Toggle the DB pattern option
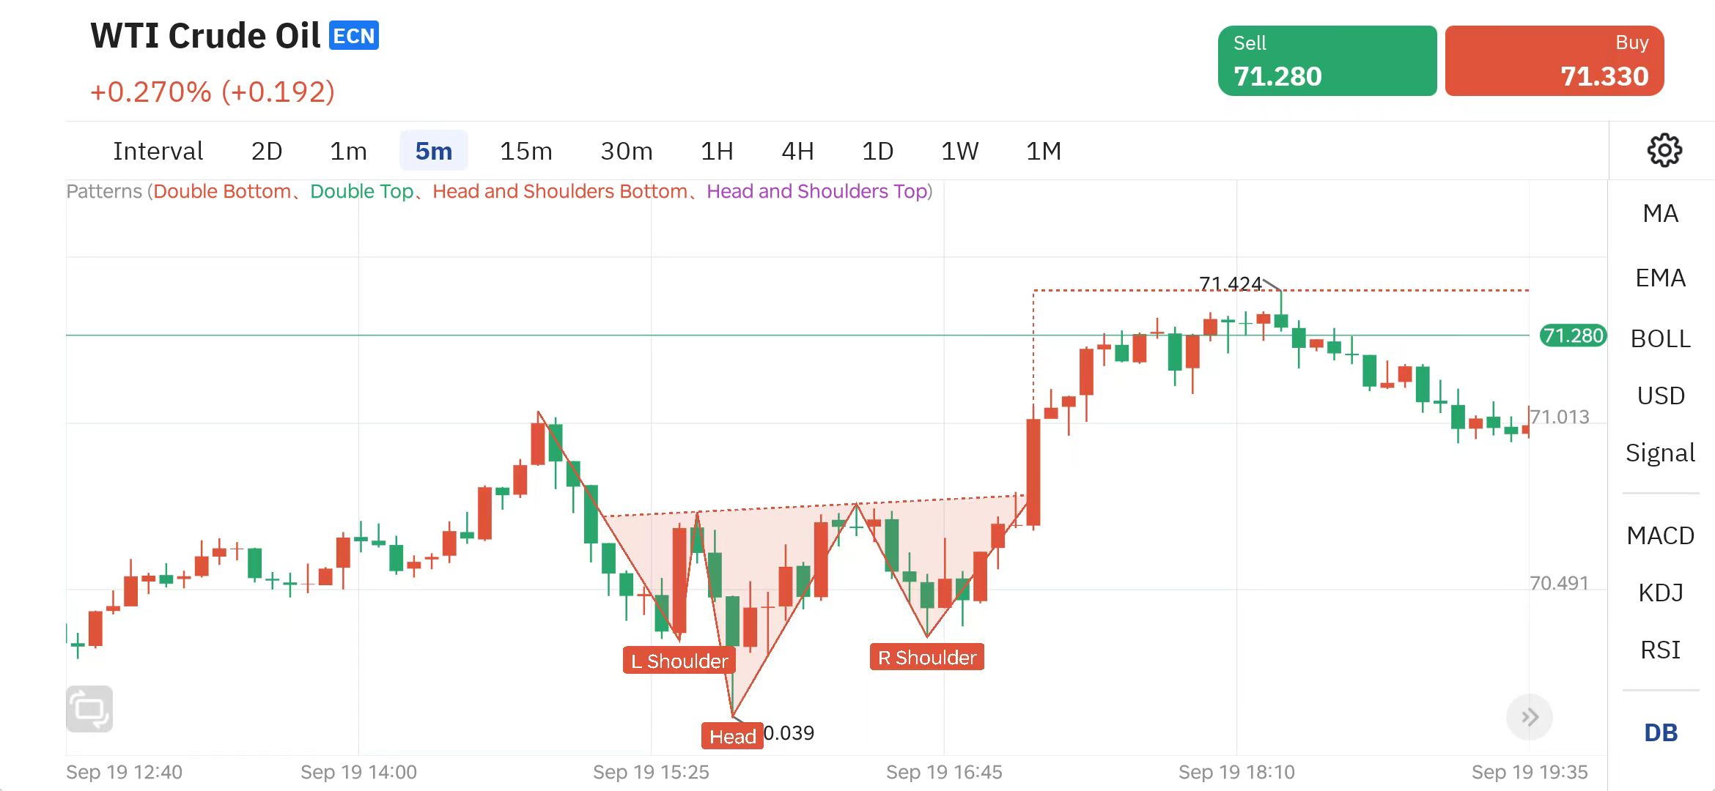This screenshot has width=1715, height=791. (1660, 732)
